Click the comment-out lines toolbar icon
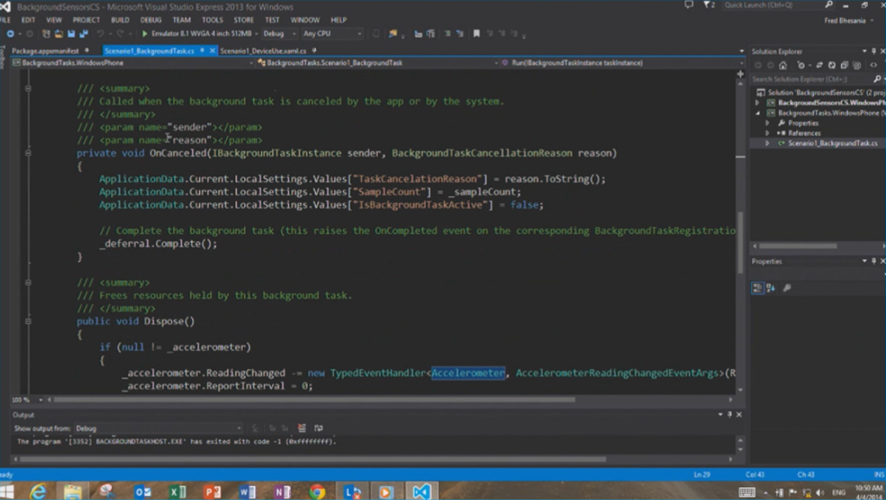 point(447,34)
